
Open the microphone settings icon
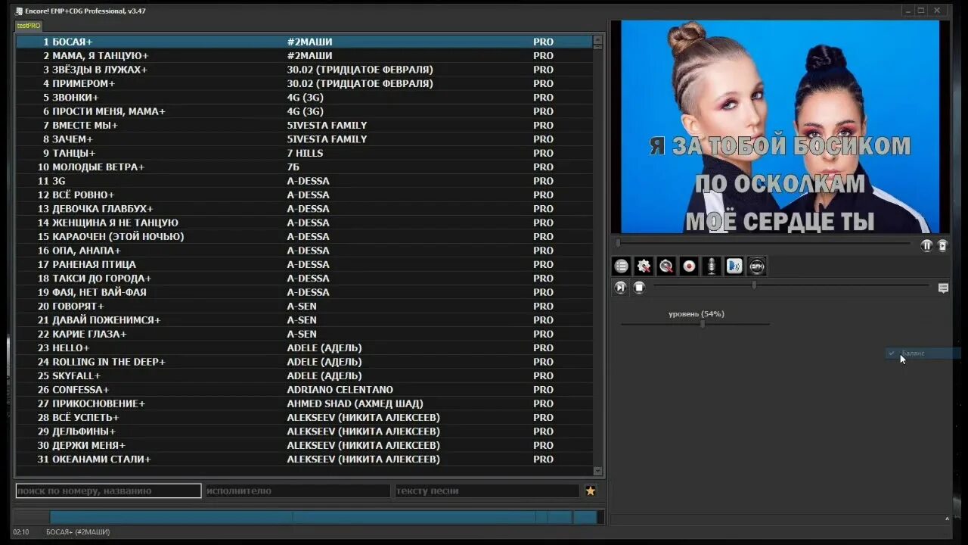click(x=712, y=266)
